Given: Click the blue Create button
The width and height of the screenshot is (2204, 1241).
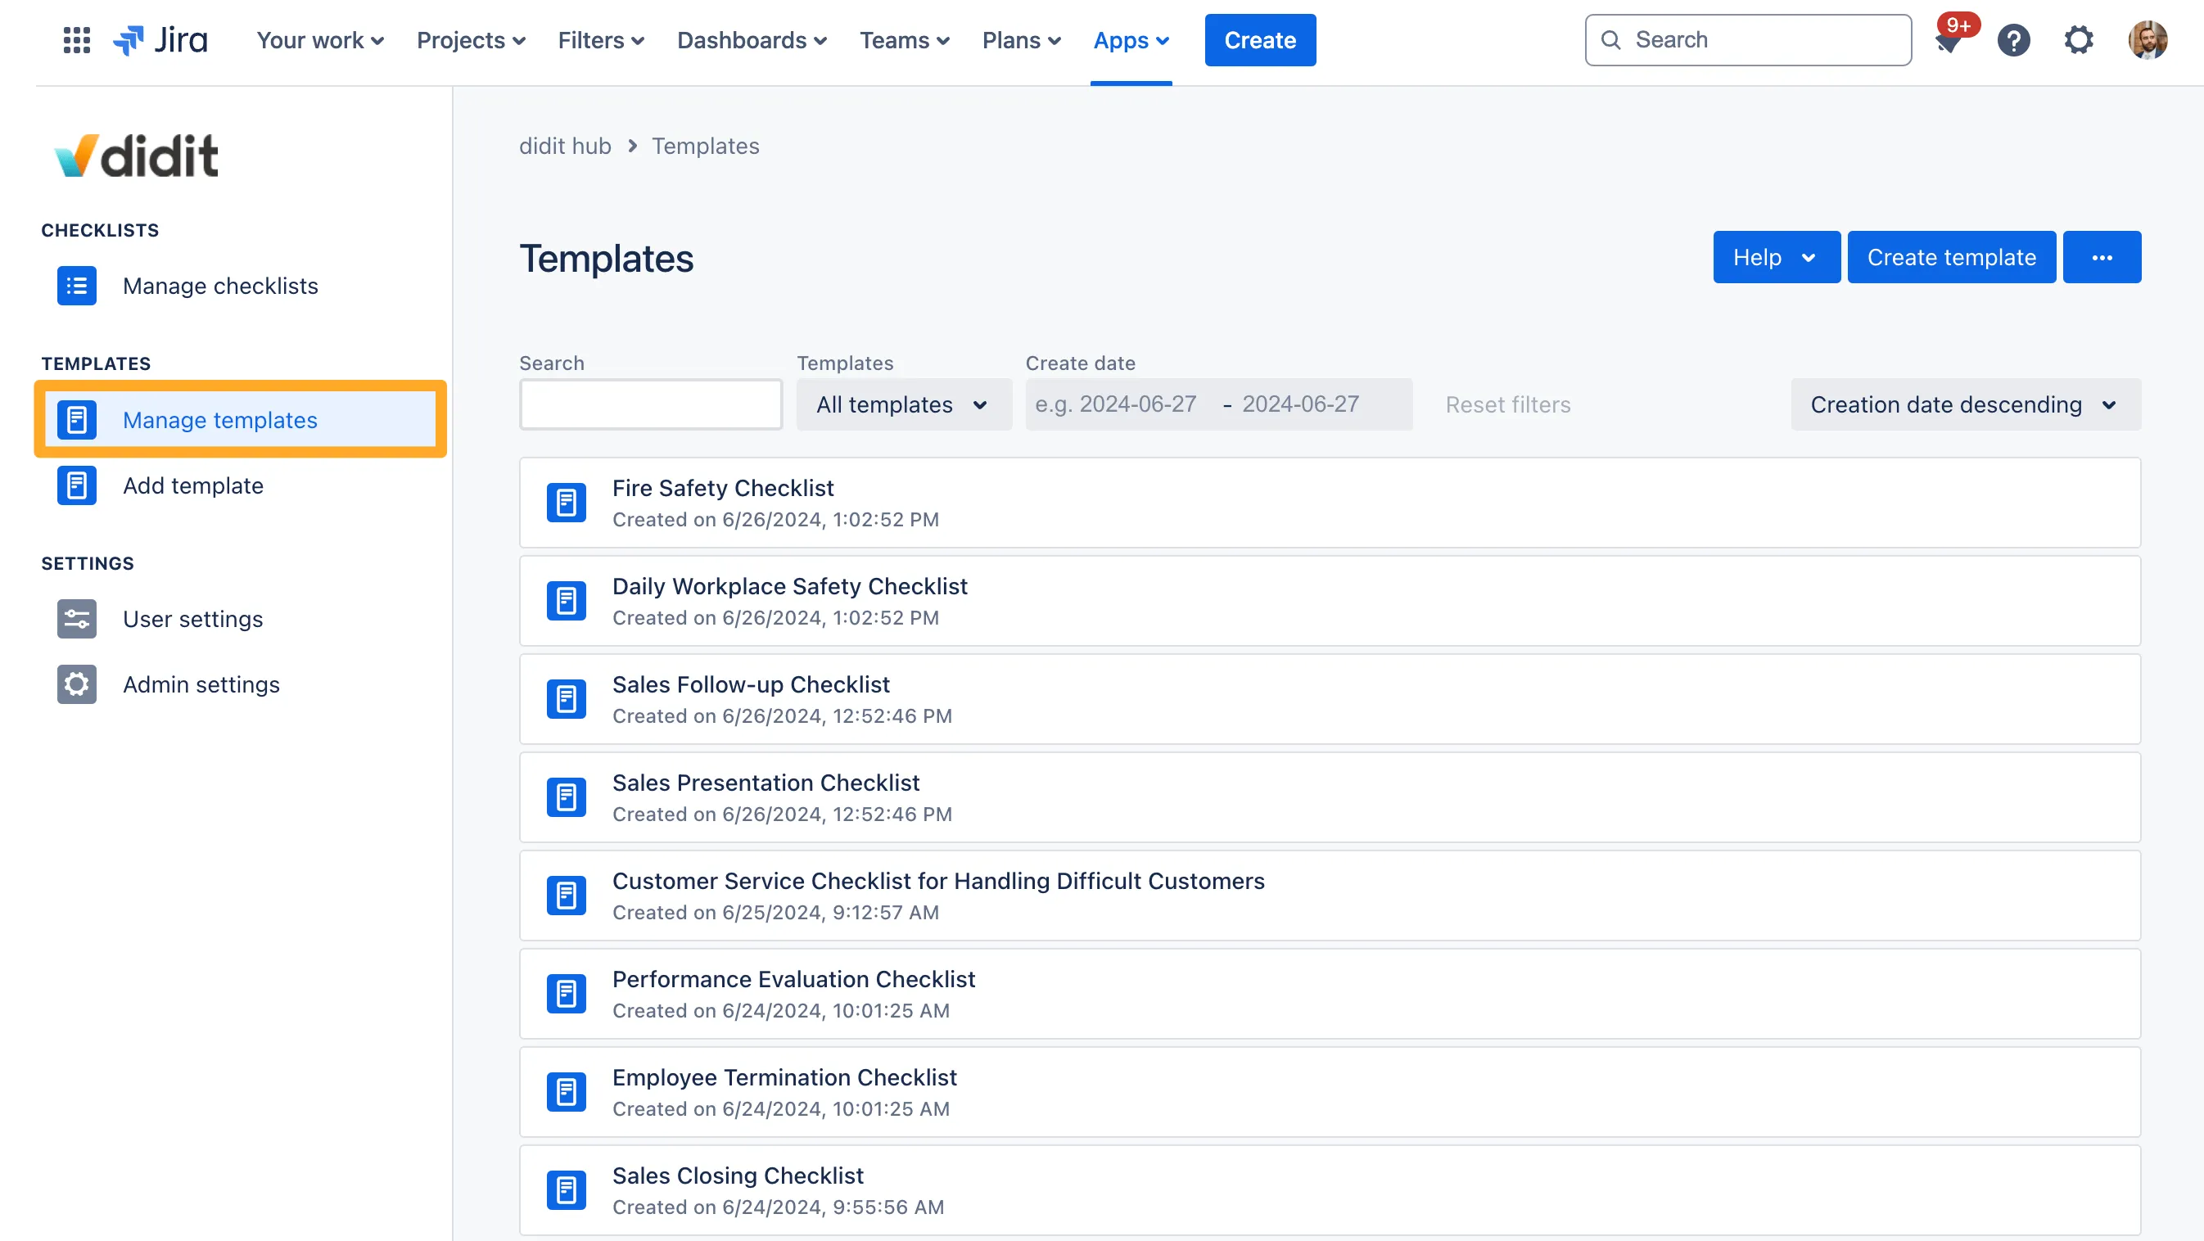Looking at the screenshot, I should pos(1260,40).
